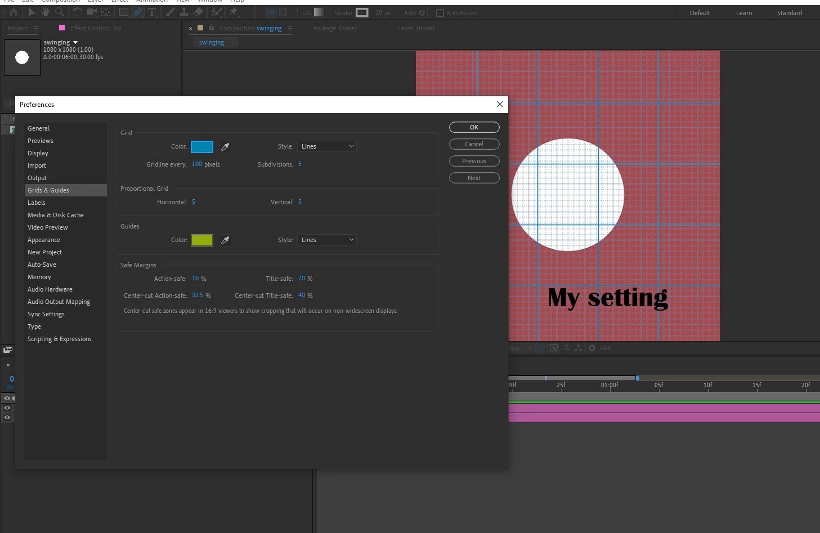Select the Eraser tool
Viewport: 820px width, 533px height.
(x=198, y=12)
